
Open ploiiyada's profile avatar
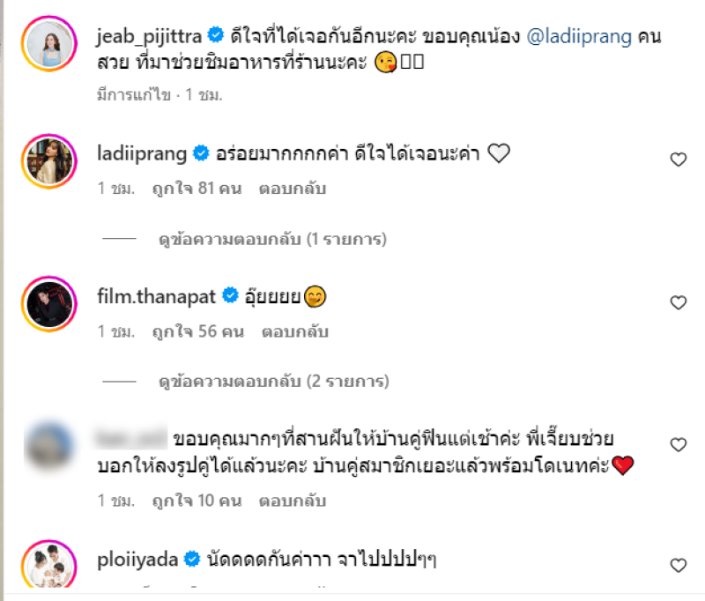click(x=43, y=567)
